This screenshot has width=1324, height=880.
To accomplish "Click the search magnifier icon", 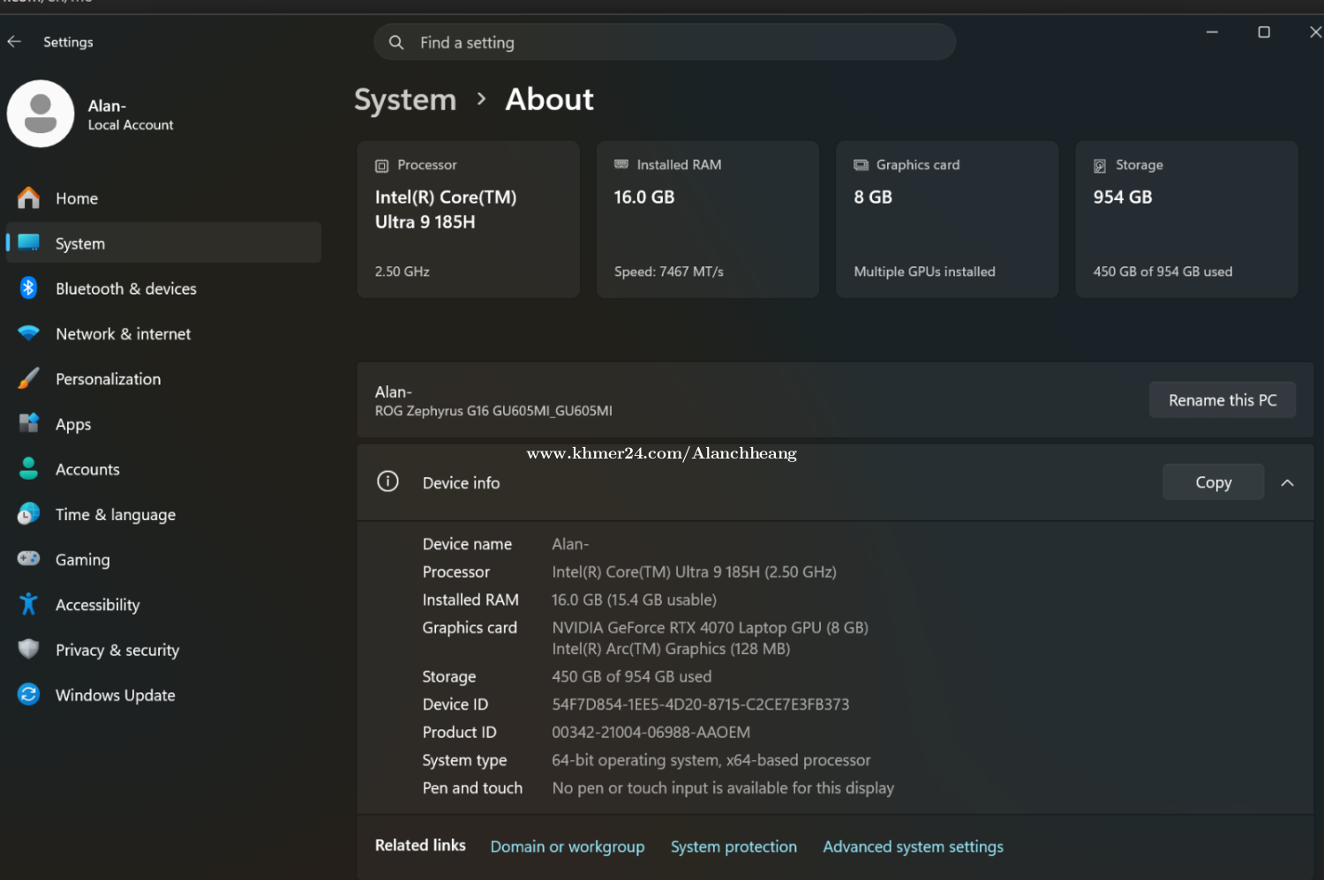I will 396,42.
